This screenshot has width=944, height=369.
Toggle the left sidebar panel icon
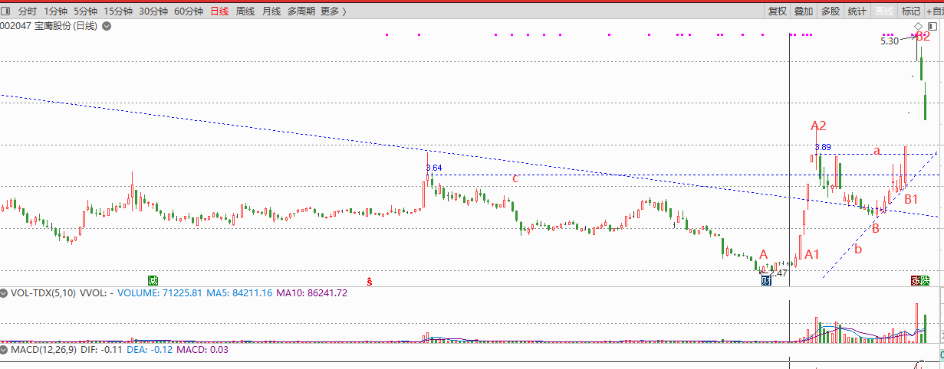[x=5, y=11]
